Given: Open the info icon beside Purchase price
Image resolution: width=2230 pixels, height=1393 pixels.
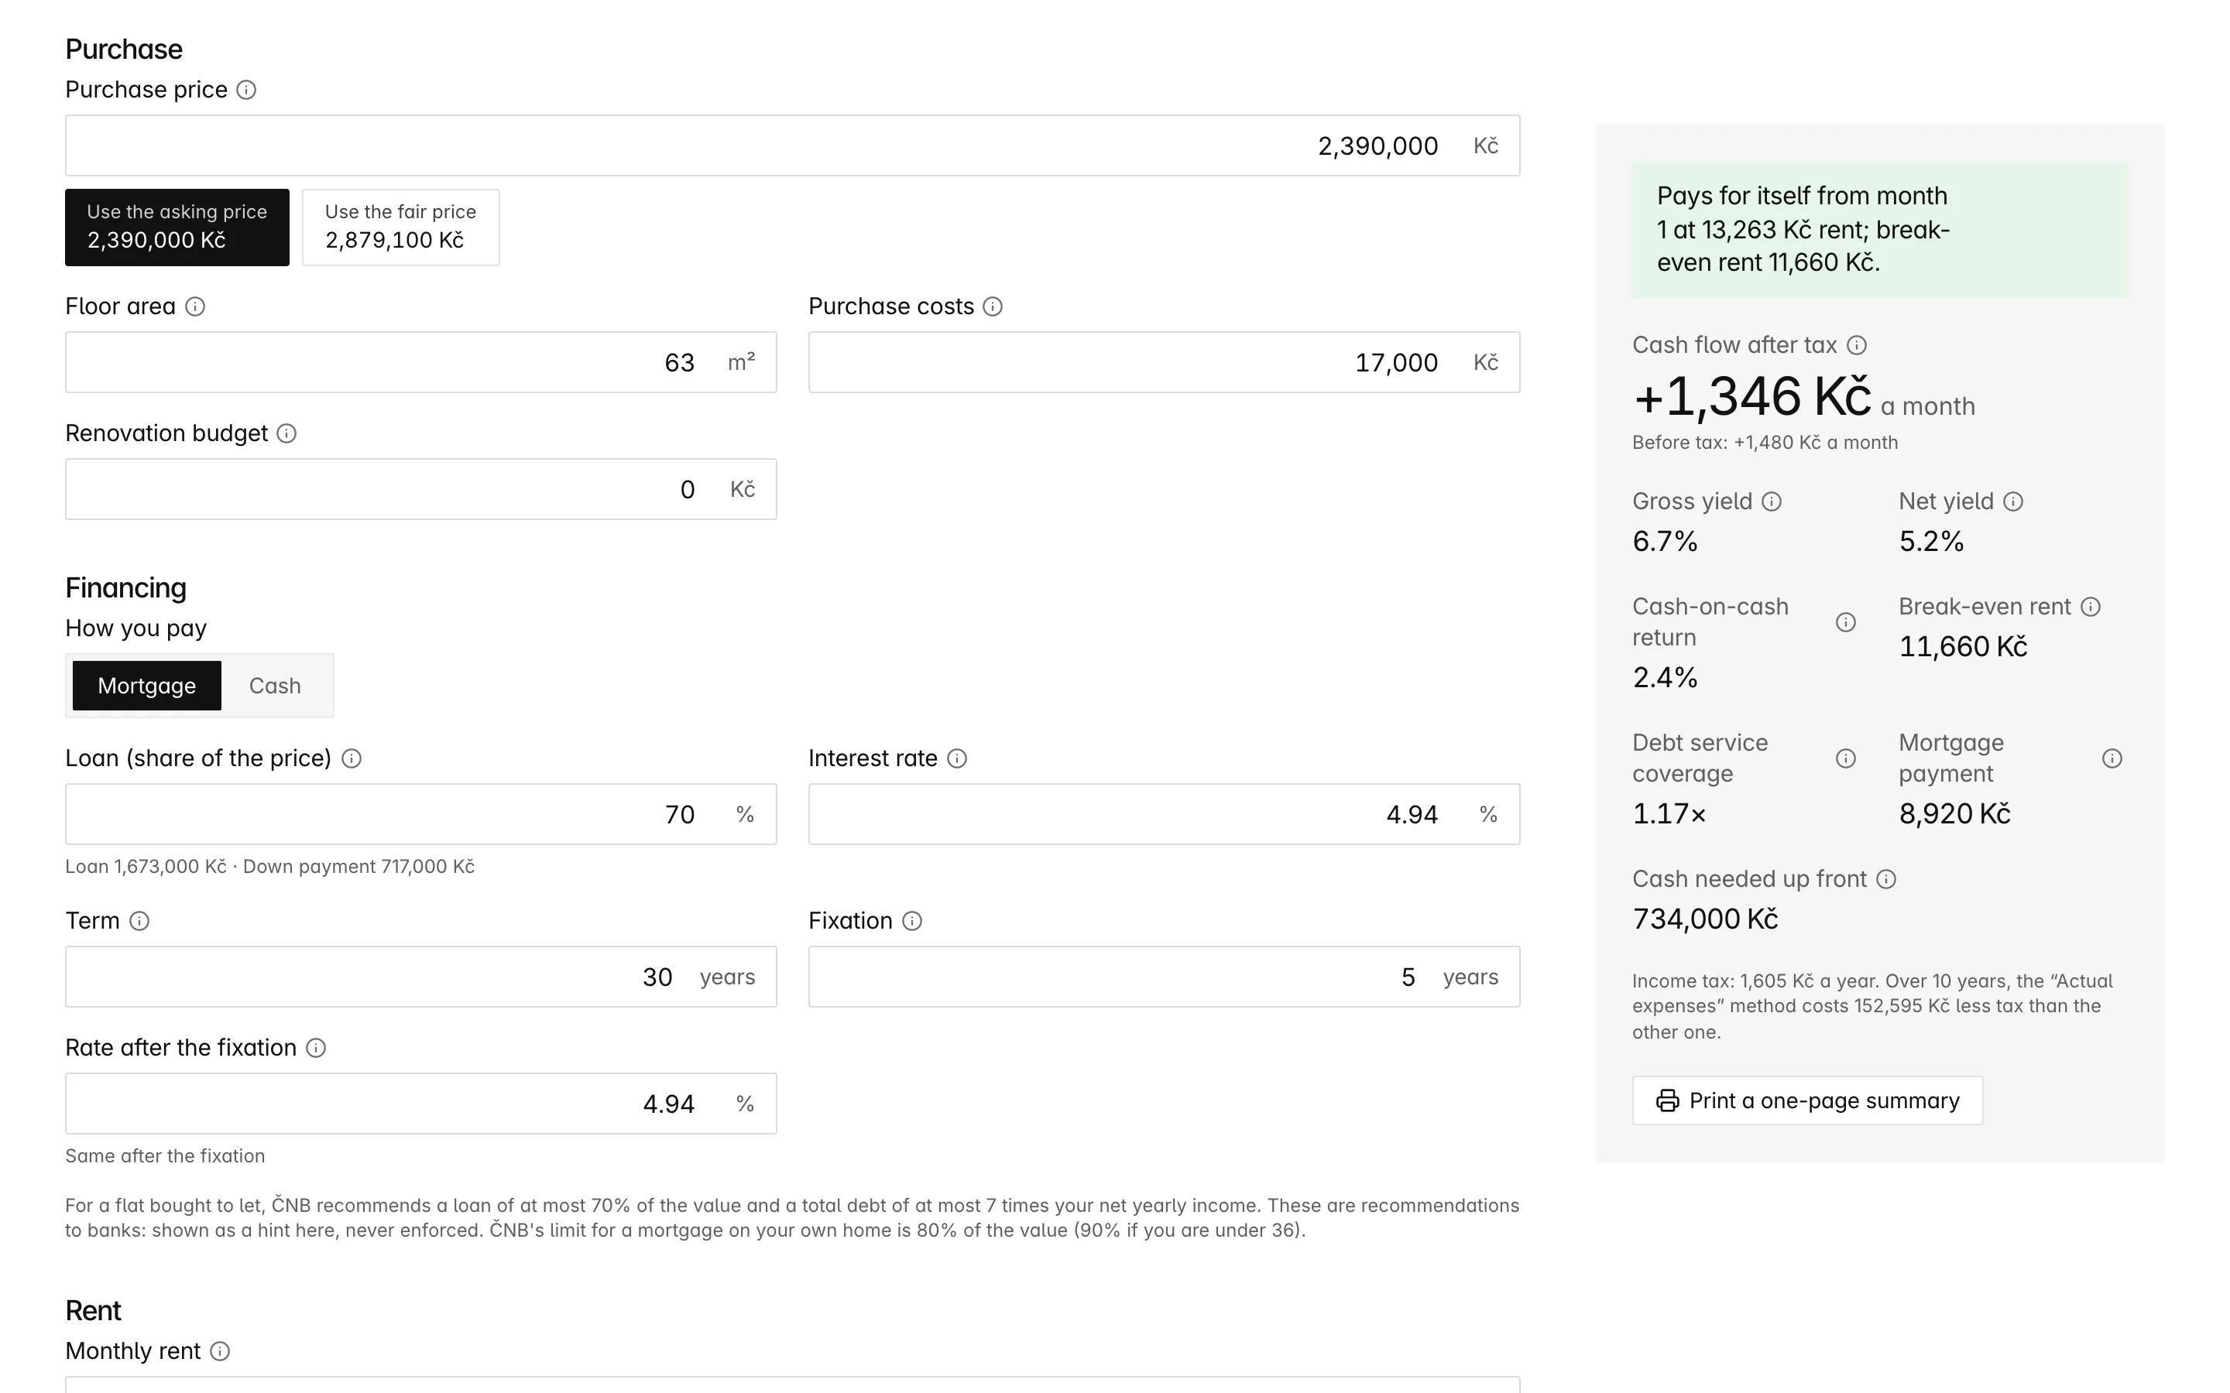Looking at the screenshot, I should click(x=246, y=89).
